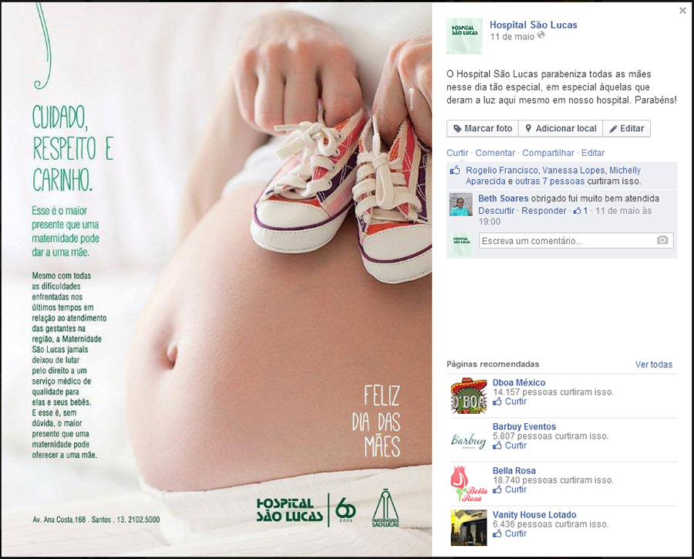The height and width of the screenshot is (559, 694).
Task: Click Descurtir on Beth Soares comment
Action: (x=496, y=211)
